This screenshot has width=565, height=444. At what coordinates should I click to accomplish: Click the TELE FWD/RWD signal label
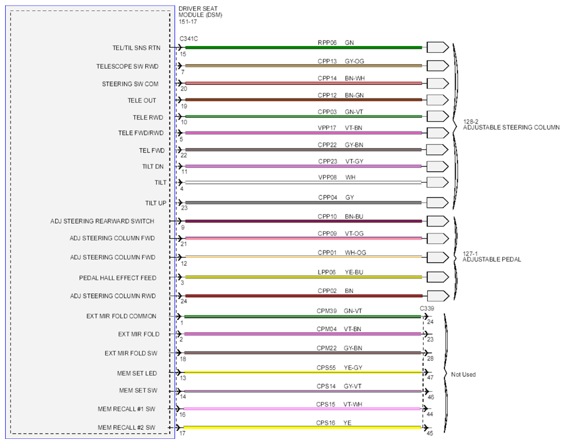click(x=141, y=133)
